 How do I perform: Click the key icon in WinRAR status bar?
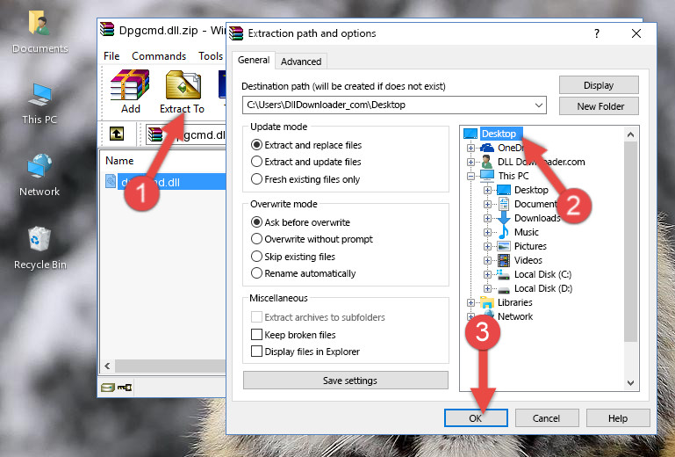[x=125, y=388]
